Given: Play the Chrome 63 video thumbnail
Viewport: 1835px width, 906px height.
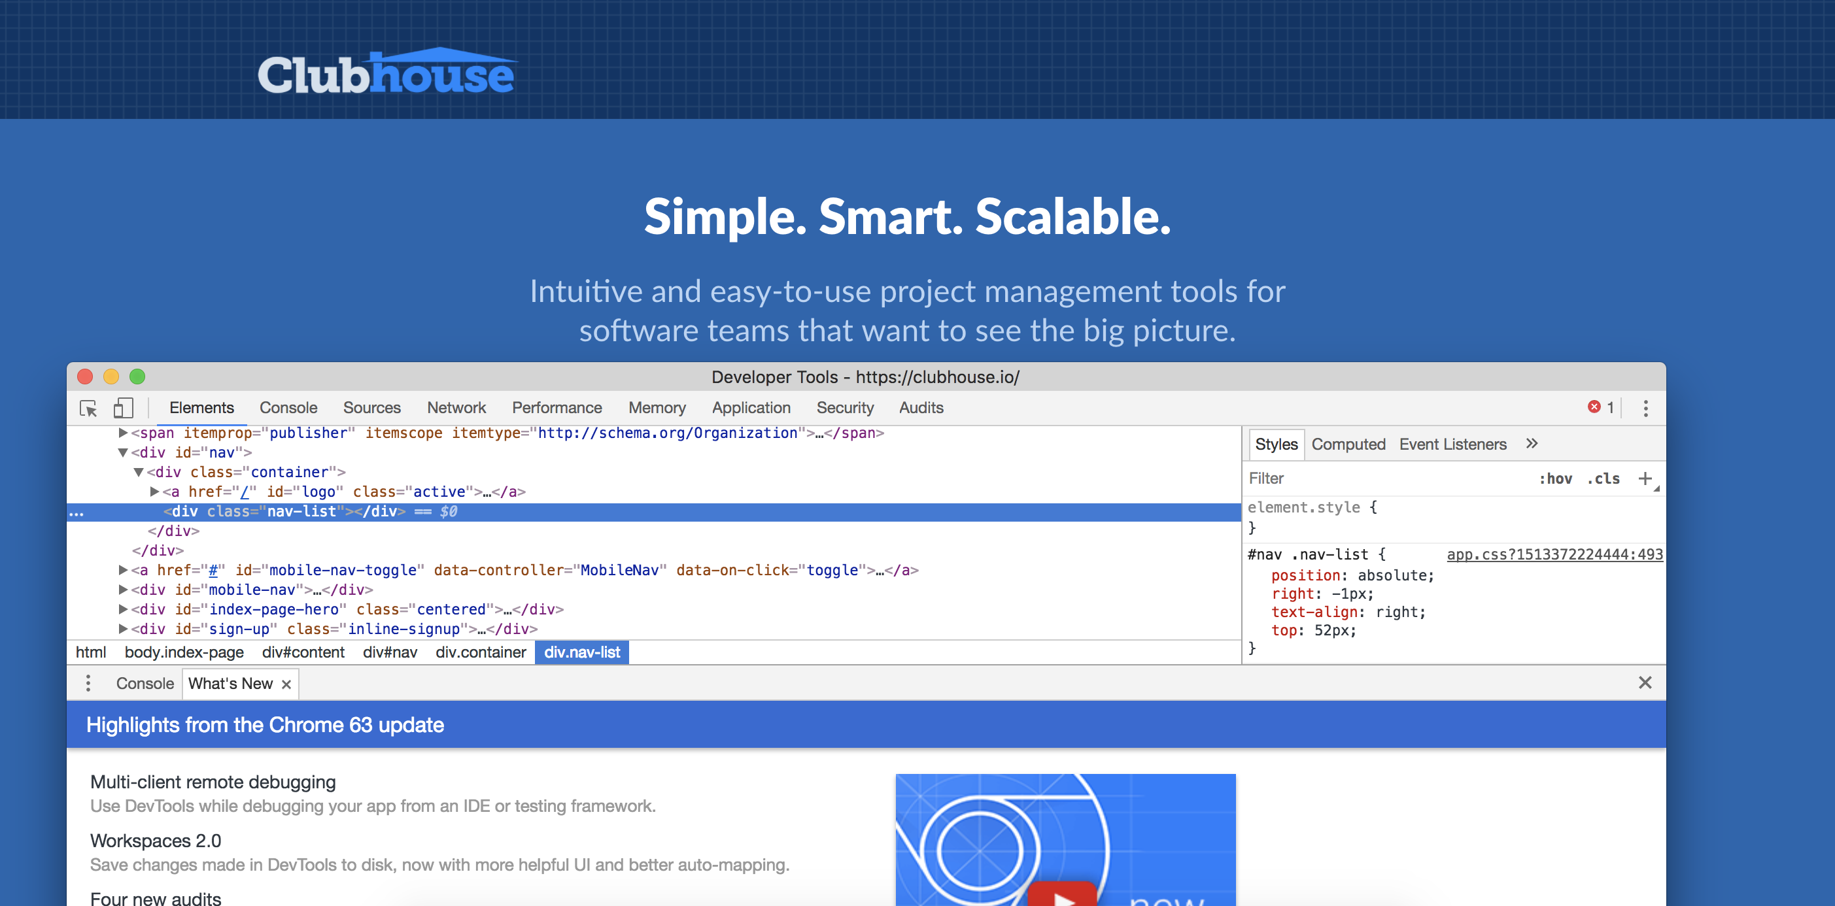Looking at the screenshot, I should 1064,896.
